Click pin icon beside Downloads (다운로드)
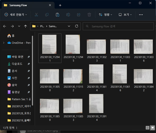Screen dimensions: 156x133 [29, 64]
